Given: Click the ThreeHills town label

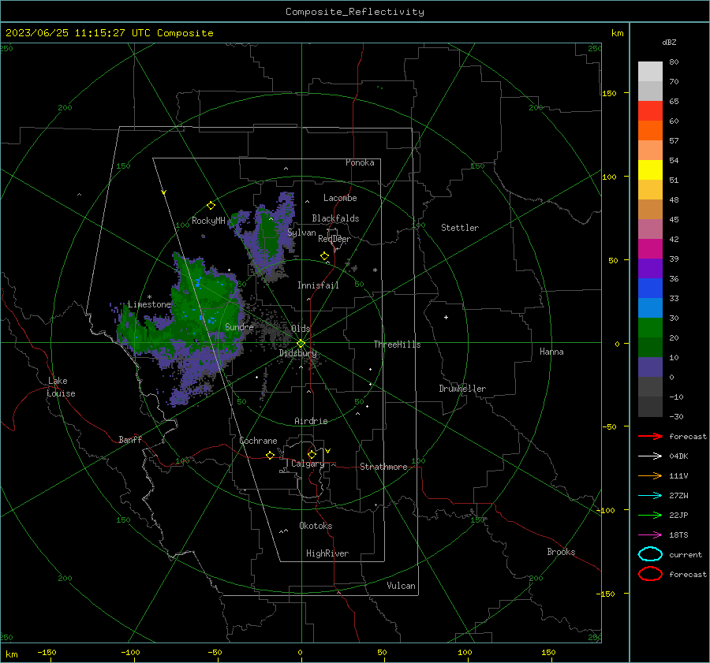Looking at the screenshot, I should pos(397,345).
